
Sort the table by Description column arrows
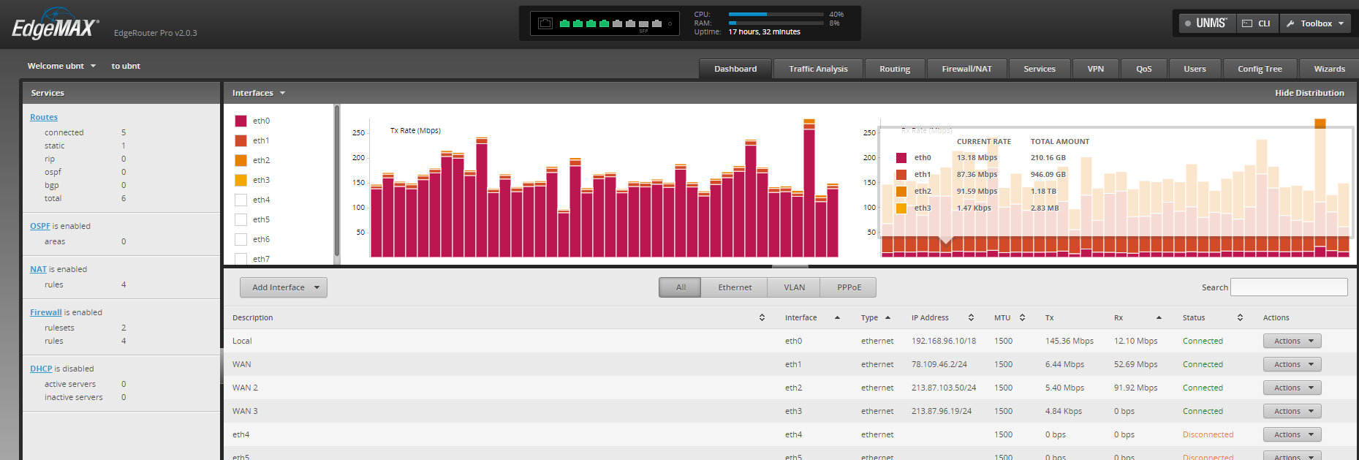762,317
